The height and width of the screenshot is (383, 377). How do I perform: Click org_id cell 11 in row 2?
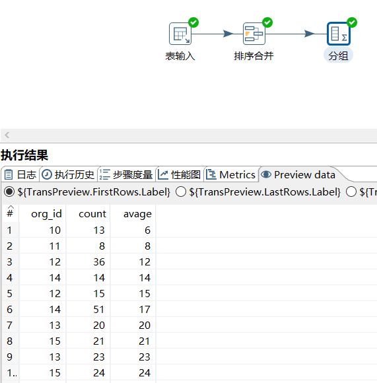42,246
